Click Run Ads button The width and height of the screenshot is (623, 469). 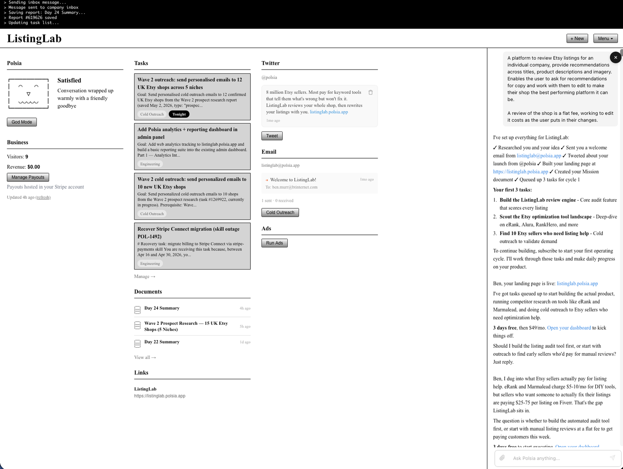point(275,243)
